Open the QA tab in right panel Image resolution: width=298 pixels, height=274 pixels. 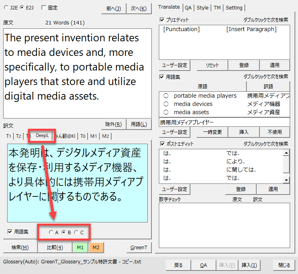[188, 7]
